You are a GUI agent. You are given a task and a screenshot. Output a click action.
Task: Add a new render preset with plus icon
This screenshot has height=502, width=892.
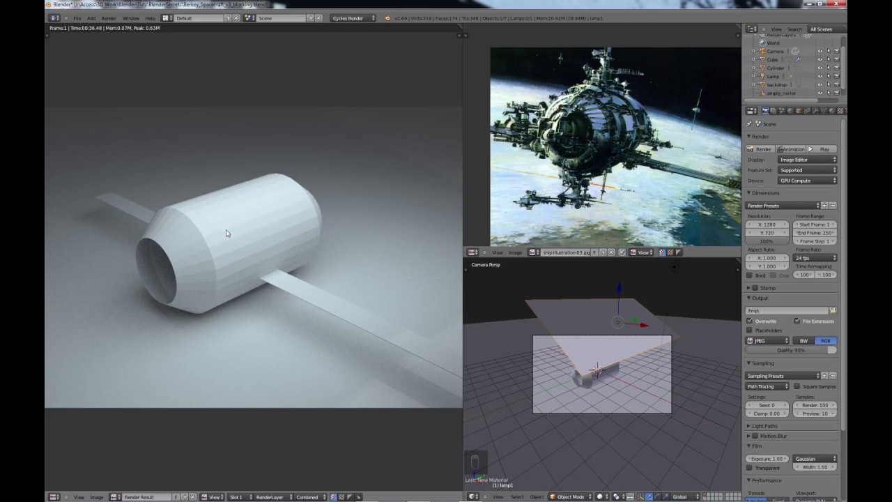click(x=824, y=206)
